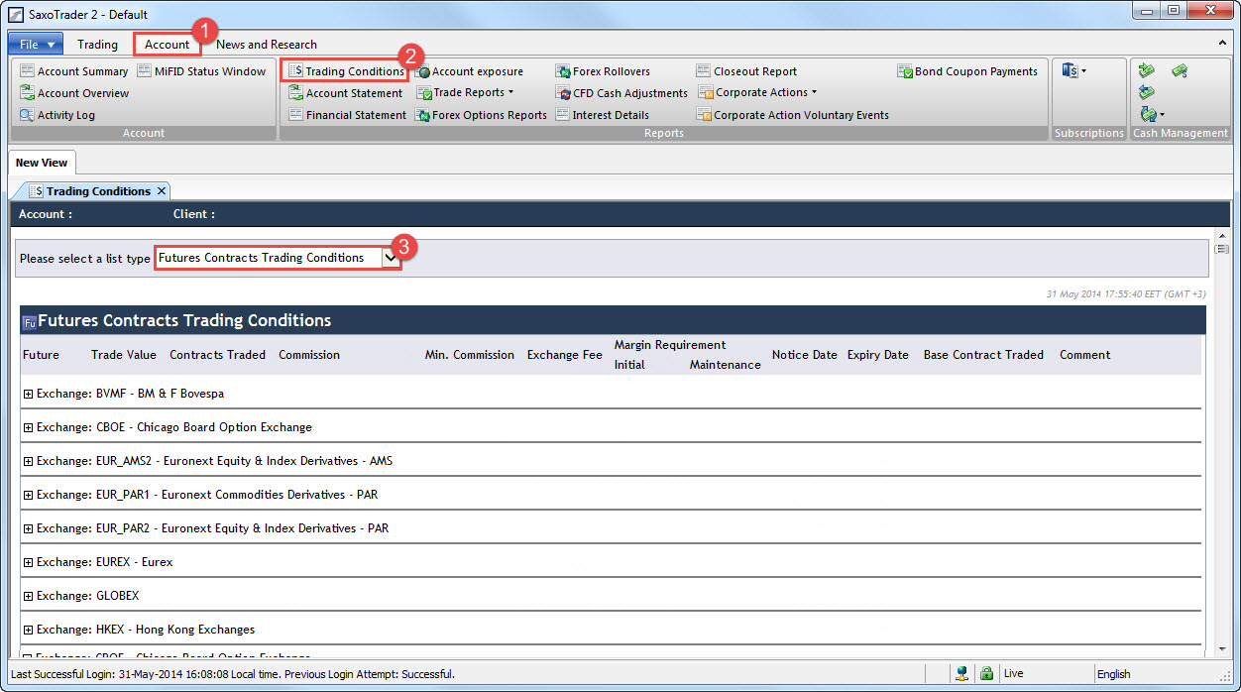Expand the HKEX - Hong Kong Exchanges row
This screenshot has width=1241, height=692.
pyautogui.click(x=28, y=630)
